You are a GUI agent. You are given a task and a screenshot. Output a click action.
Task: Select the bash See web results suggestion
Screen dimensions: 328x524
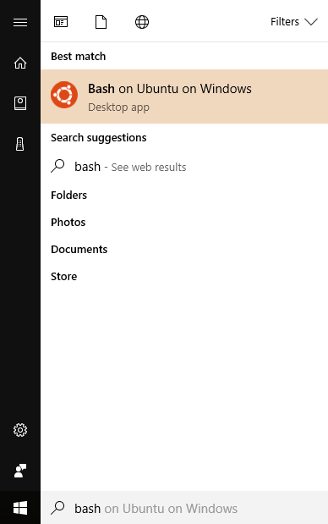click(x=184, y=167)
